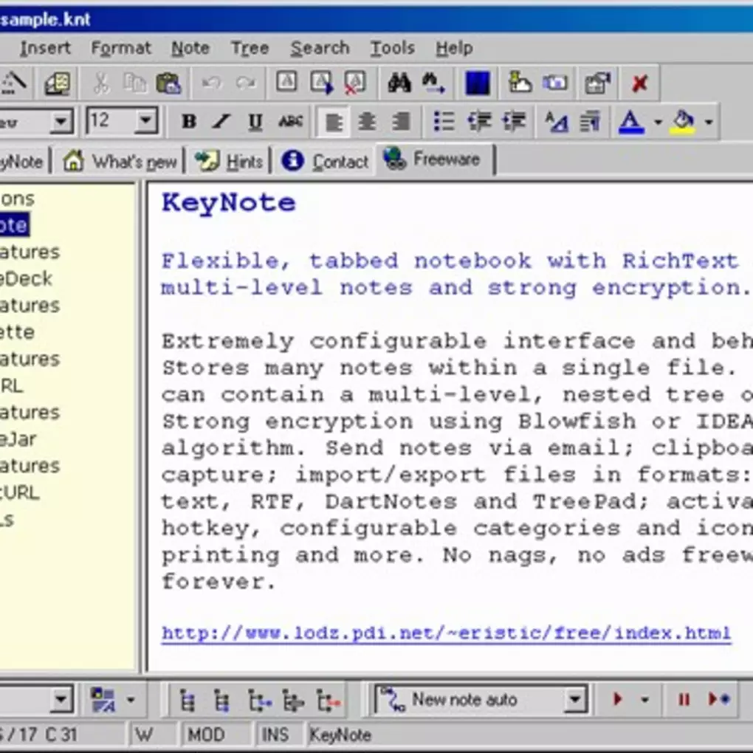Image resolution: width=753 pixels, height=753 pixels.
Task: Click the red X delete icon
Action: click(639, 84)
